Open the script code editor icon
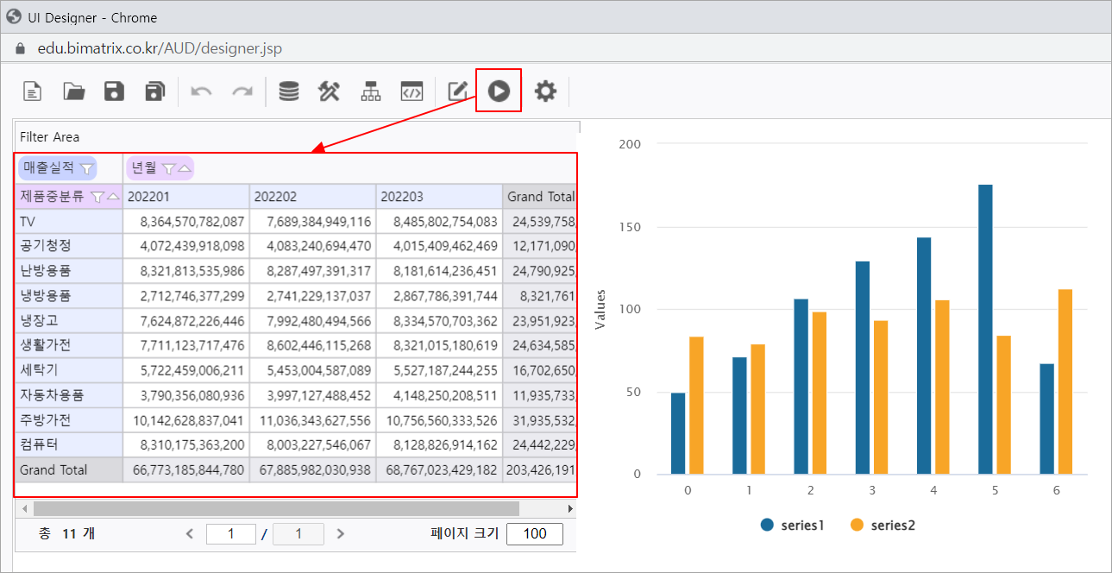This screenshot has width=1112, height=573. [x=412, y=91]
